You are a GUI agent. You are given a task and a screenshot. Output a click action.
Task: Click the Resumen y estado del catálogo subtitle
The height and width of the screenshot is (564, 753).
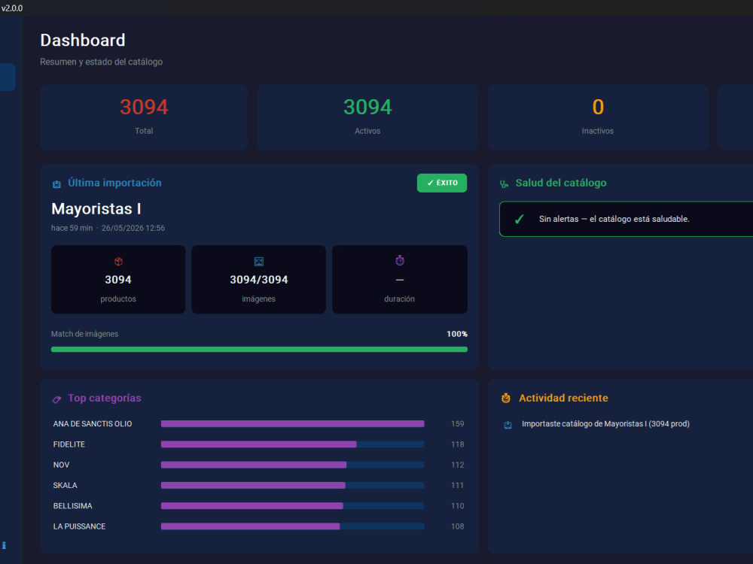[x=102, y=62]
